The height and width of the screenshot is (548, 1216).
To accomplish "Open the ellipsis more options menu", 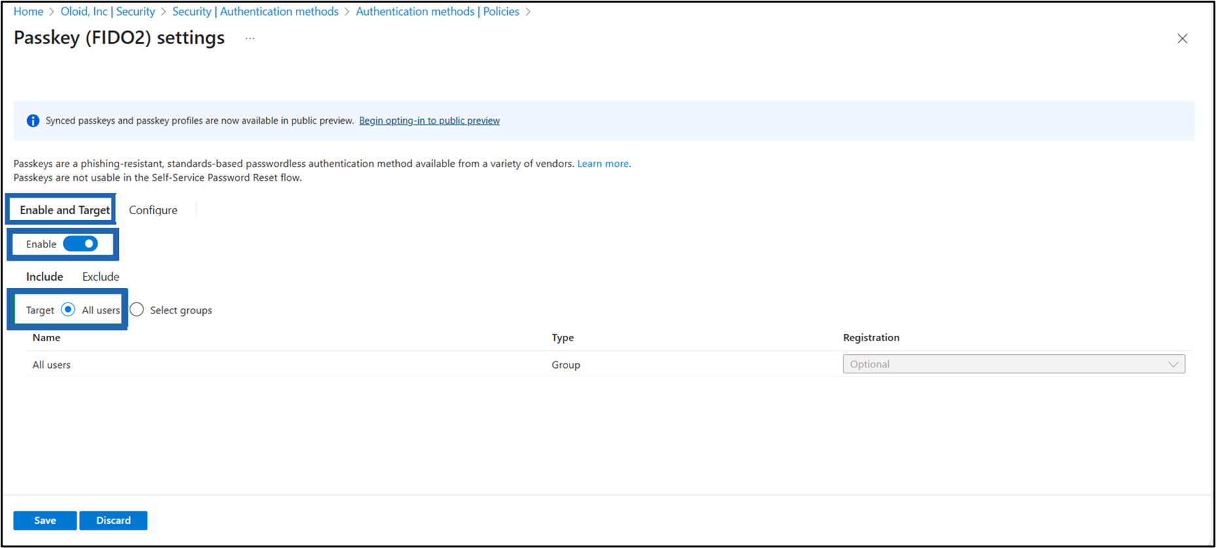I will pyautogui.click(x=250, y=39).
